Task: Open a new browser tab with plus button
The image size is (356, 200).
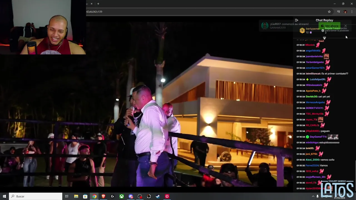Action: coord(98,4)
